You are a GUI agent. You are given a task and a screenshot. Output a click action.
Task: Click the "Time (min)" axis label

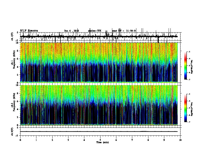point(103,142)
